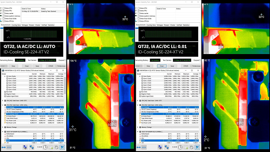Open the remote monitoring icon in the AUTO window's HWiNFO toolbar

click(x=25, y=147)
